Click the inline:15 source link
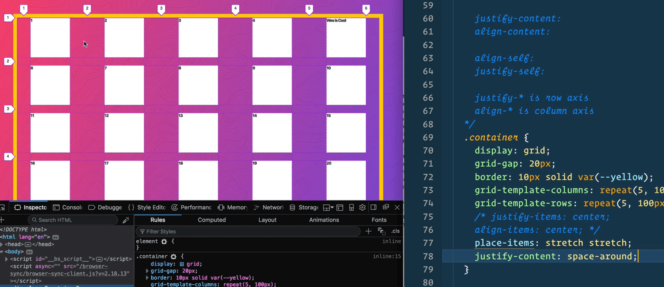664x287 pixels. [387, 256]
